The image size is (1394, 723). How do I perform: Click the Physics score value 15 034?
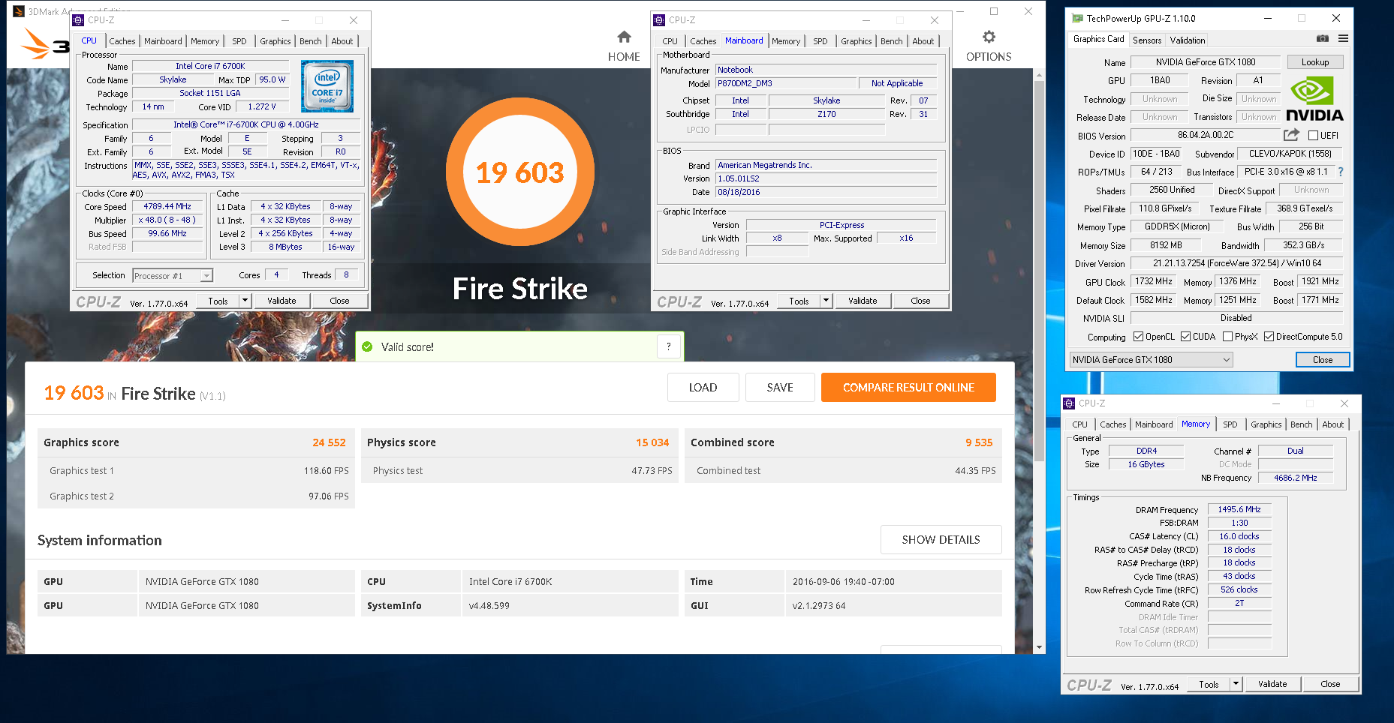(652, 442)
